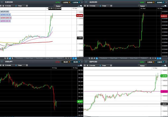Viewport: 168px width, 117px height.
Task: Open the Technicals menu under EUR/USD chart
Action: click(39, 58)
